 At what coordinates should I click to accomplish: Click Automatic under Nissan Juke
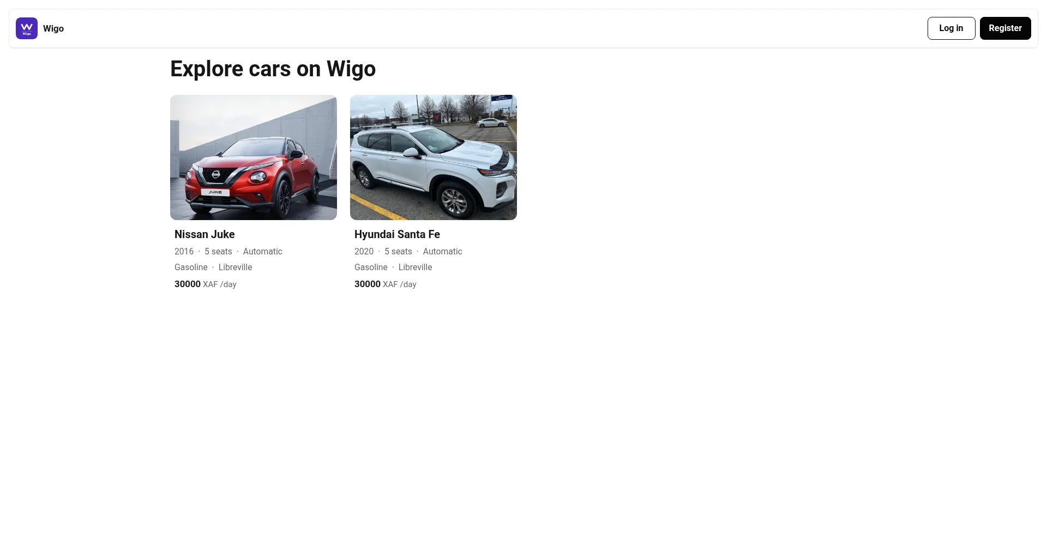point(263,251)
